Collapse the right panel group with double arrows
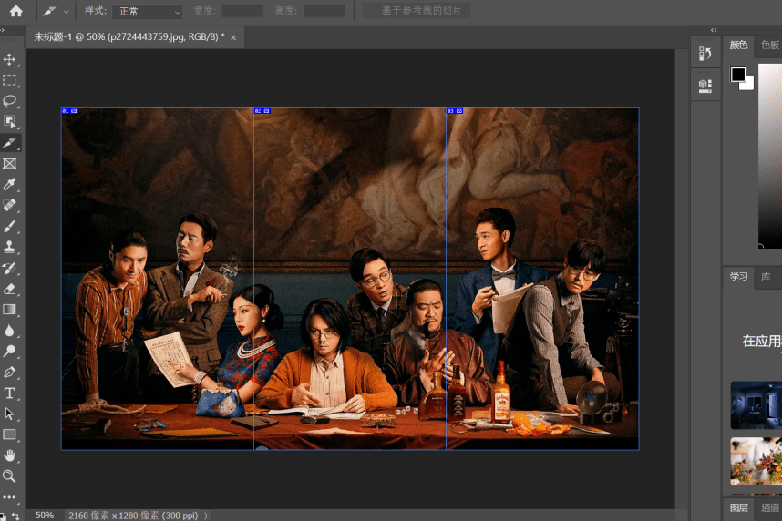The width and height of the screenshot is (782, 521). click(x=713, y=29)
